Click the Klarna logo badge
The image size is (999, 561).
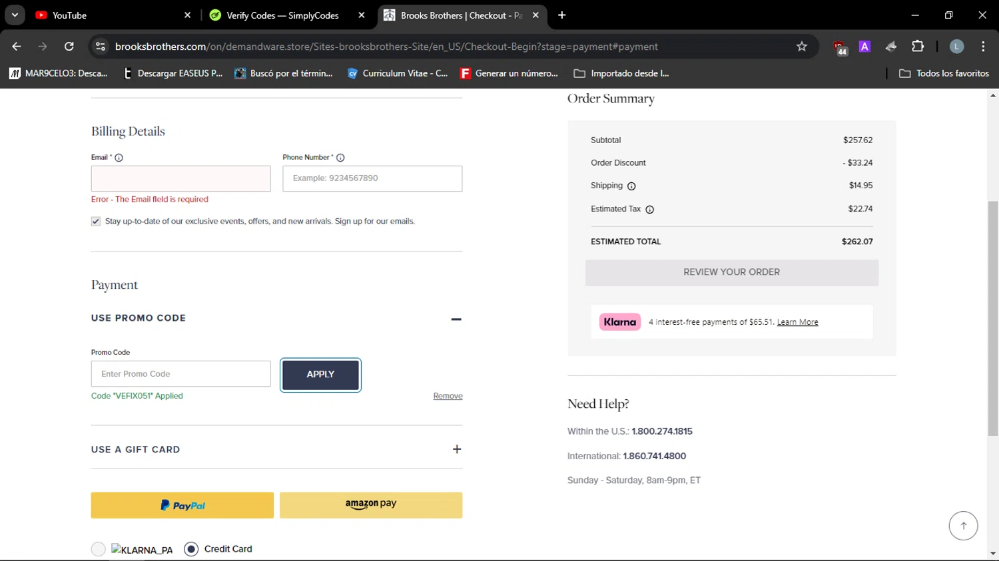pyautogui.click(x=620, y=322)
